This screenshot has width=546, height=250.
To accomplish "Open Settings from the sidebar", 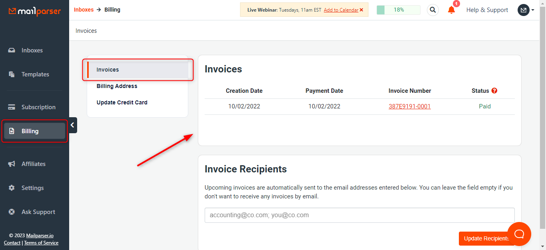I will tap(32, 188).
